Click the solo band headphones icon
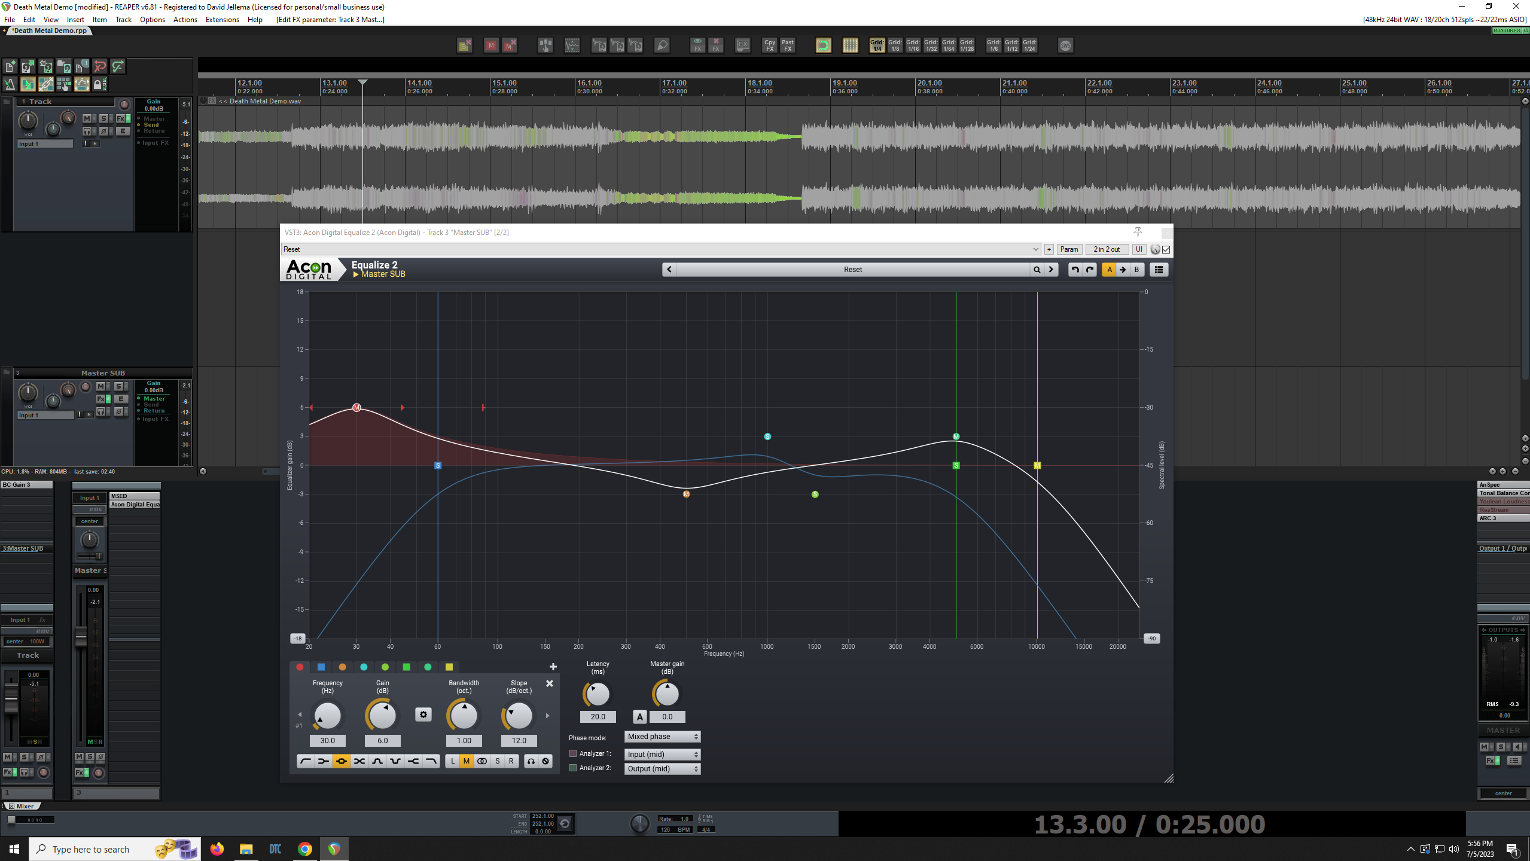 click(x=531, y=761)
